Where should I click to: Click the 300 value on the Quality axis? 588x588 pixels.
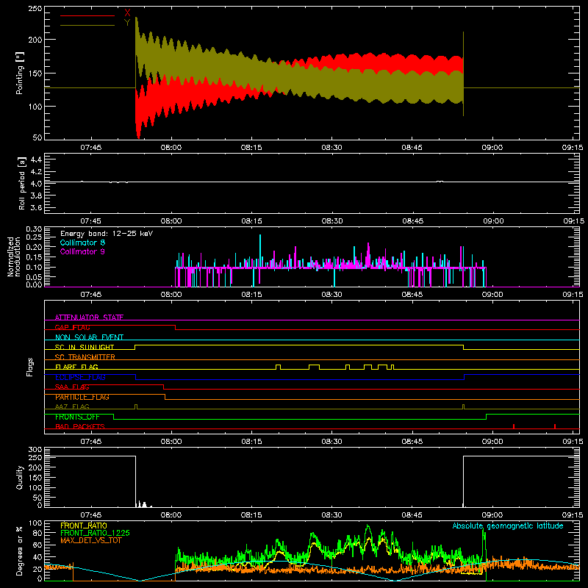point(35,450)
